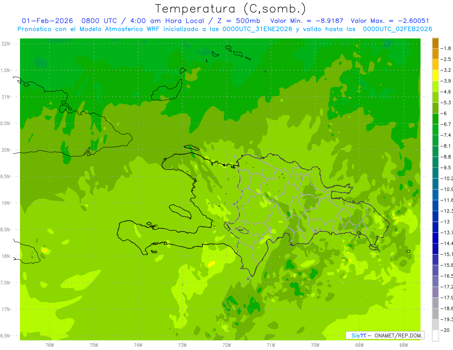Click the dark orange swatch above -1.8

pyautogui.click(x=435, y=43)
